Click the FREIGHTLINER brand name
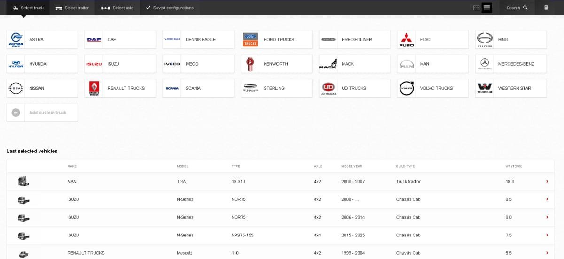Screen dimensions: 564x259 pos(357,40)
